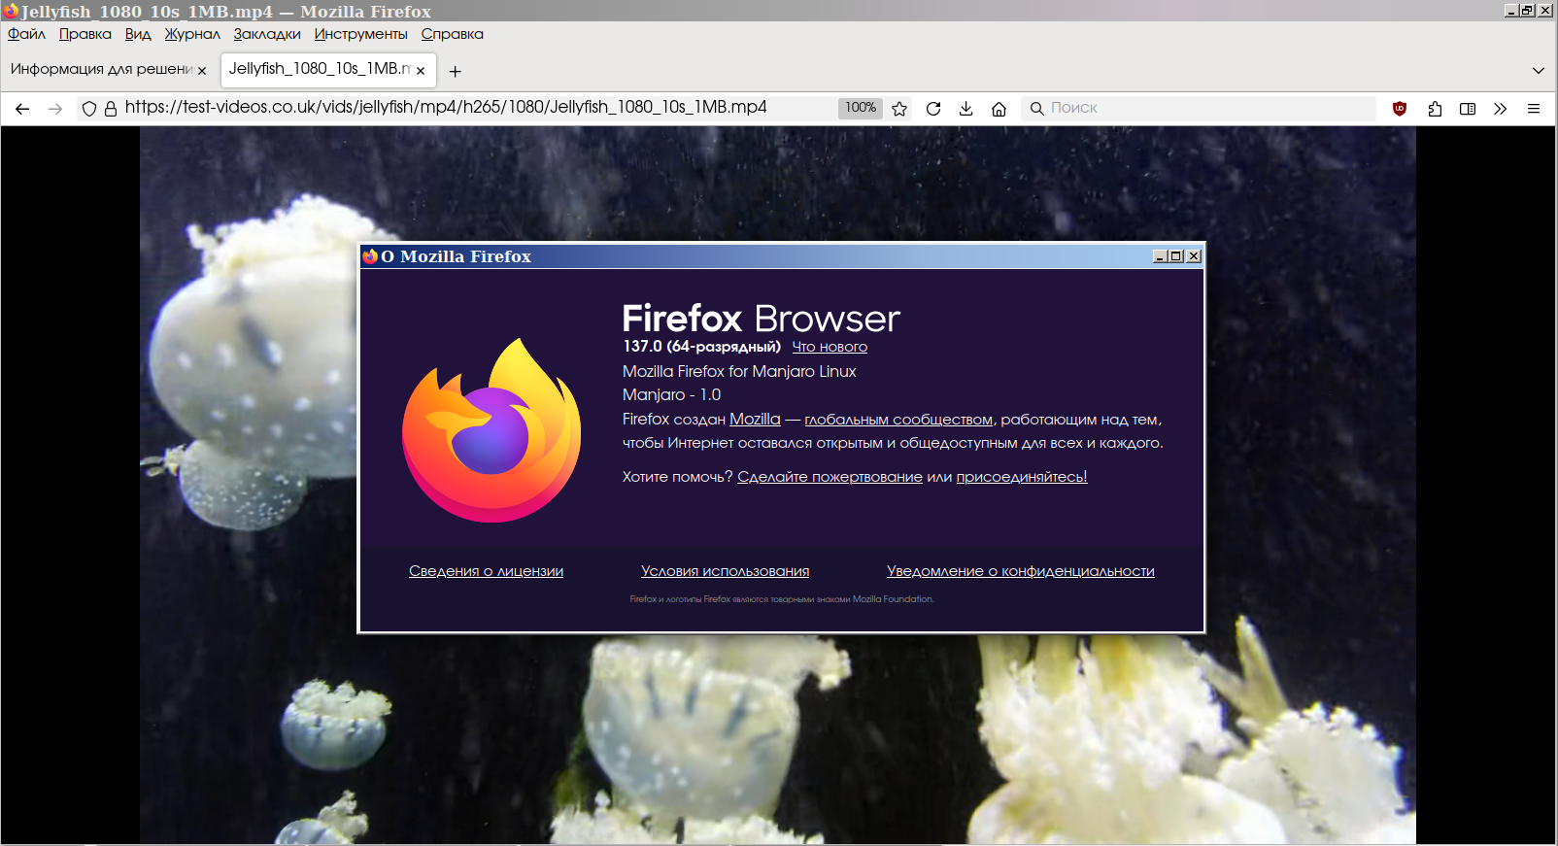Click the Firefox icon in main title bar
This screenshot has height=846, width=1558.
[x=11, y=11]
